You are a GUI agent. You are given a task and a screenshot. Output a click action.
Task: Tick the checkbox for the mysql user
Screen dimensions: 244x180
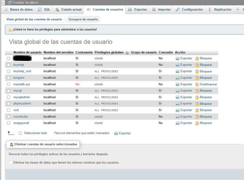click(9, 91)
